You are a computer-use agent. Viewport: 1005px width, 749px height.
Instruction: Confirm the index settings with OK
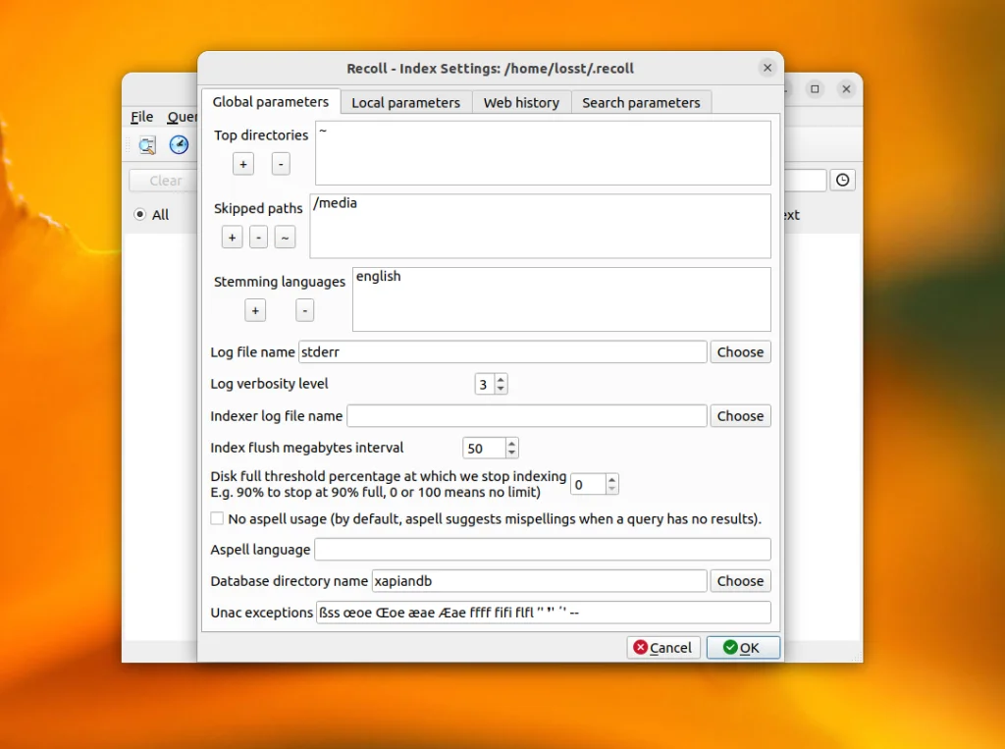[x=742, y=648]
